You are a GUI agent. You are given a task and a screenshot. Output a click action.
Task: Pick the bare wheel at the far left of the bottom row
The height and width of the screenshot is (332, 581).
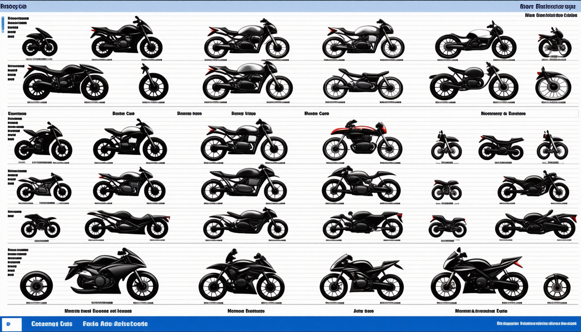tap(36, 285)
